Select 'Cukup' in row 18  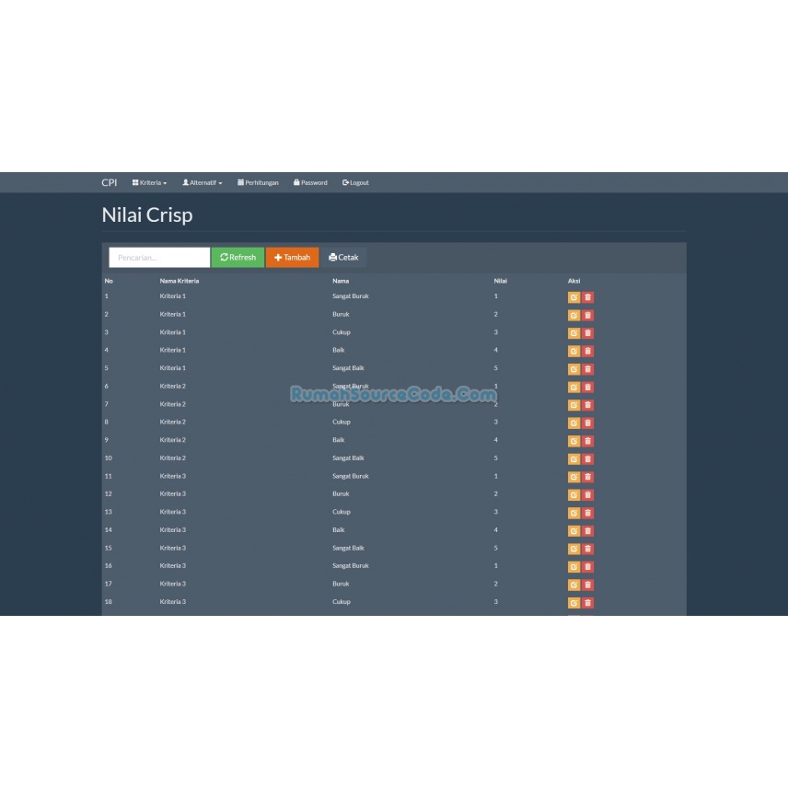point(342,601)
